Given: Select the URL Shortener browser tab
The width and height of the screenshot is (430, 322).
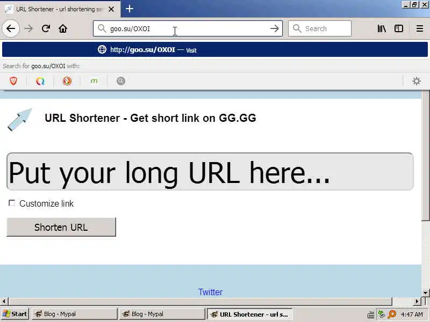Looking at the screenshot, I should [60, 9].
